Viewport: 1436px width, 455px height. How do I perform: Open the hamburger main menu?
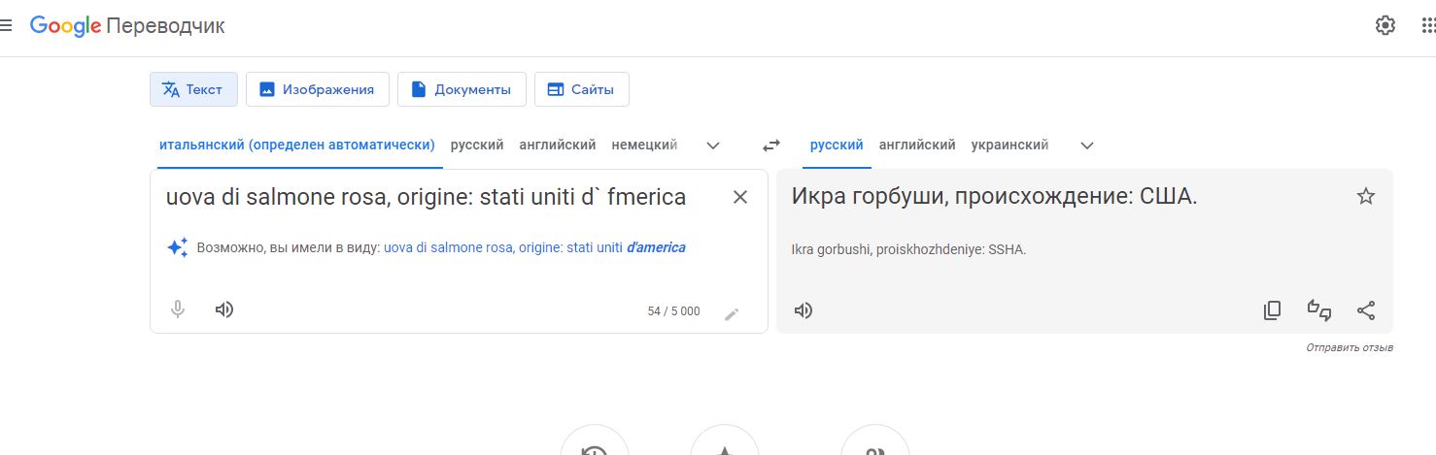click(x=6, y=25)
